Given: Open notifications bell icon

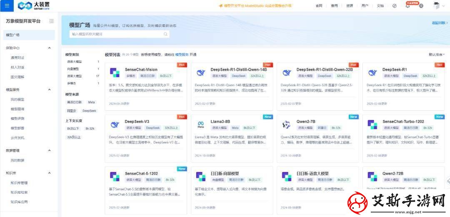Looking at the screenshot, I should pos(407,6).
